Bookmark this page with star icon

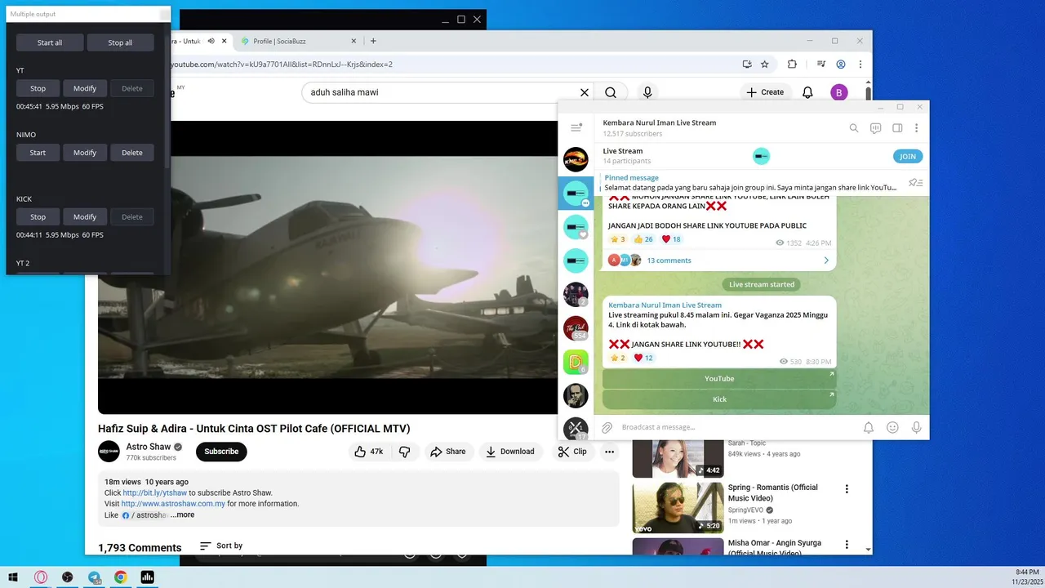coord(765,65)
